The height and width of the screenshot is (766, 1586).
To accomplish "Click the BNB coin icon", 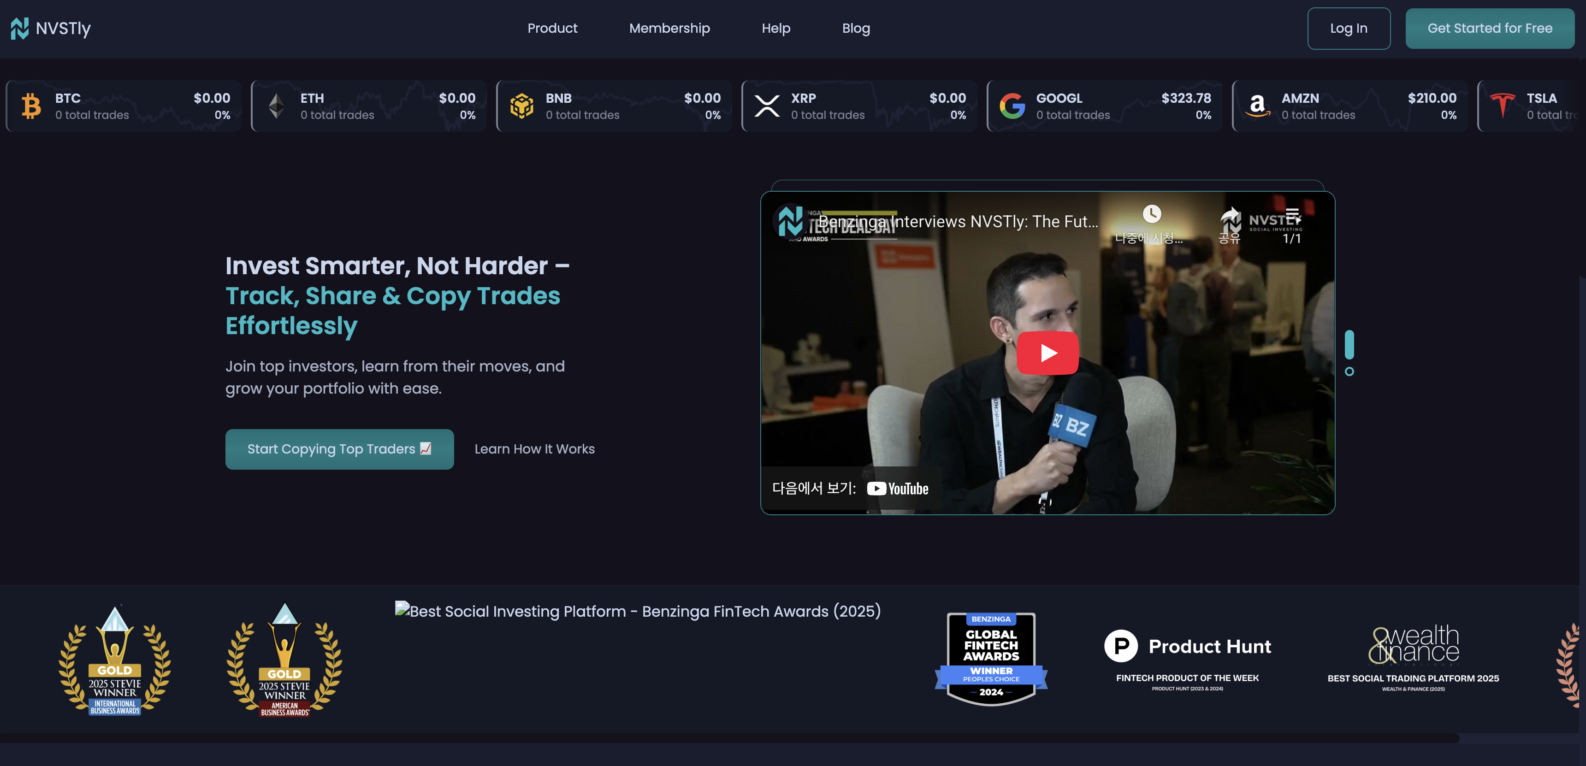I will tap(521, 106).
